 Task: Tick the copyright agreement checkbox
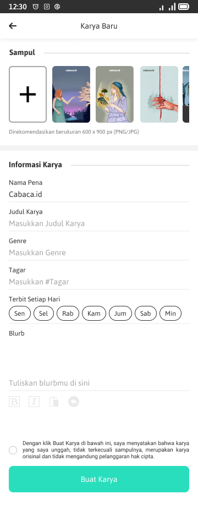tap(13, 450)
